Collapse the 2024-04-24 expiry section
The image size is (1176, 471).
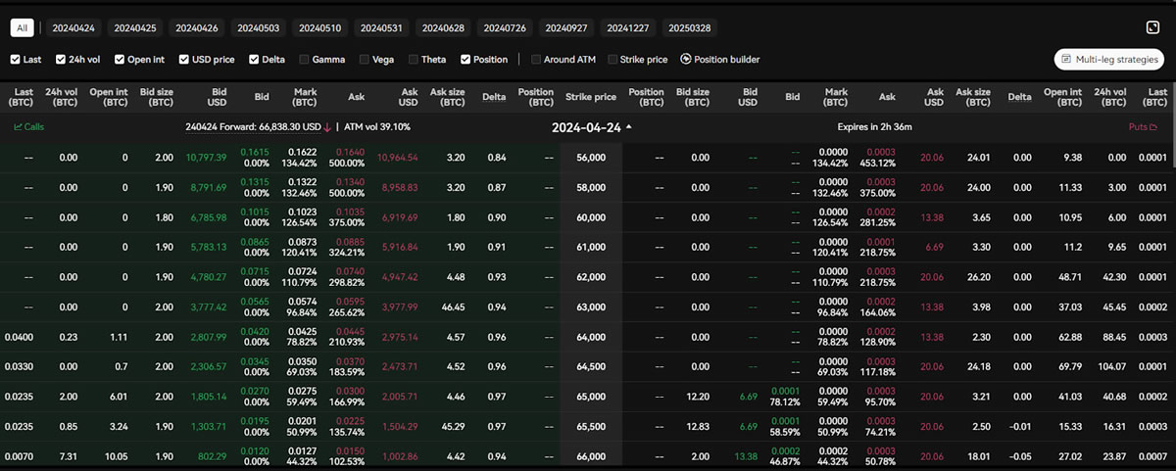pos(629,126)
